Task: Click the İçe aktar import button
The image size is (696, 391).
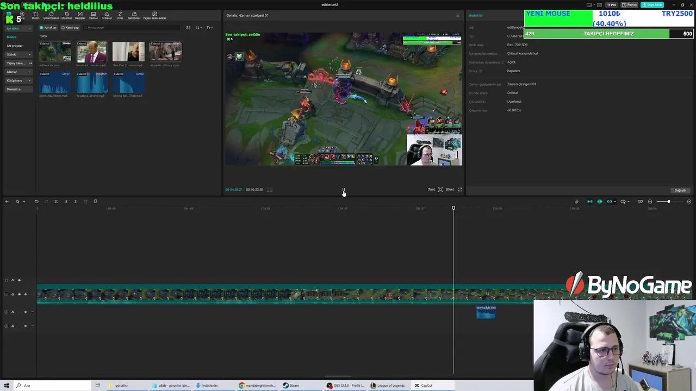Action: [48, 28]
